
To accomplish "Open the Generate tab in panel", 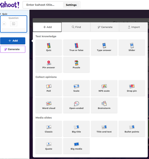I will pyautogui.click(x=105, y=27).
